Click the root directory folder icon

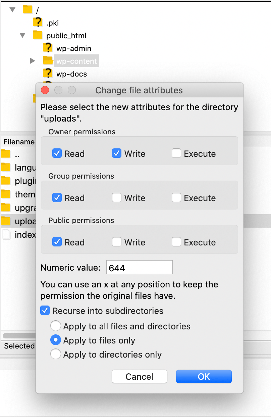point(28,9)
